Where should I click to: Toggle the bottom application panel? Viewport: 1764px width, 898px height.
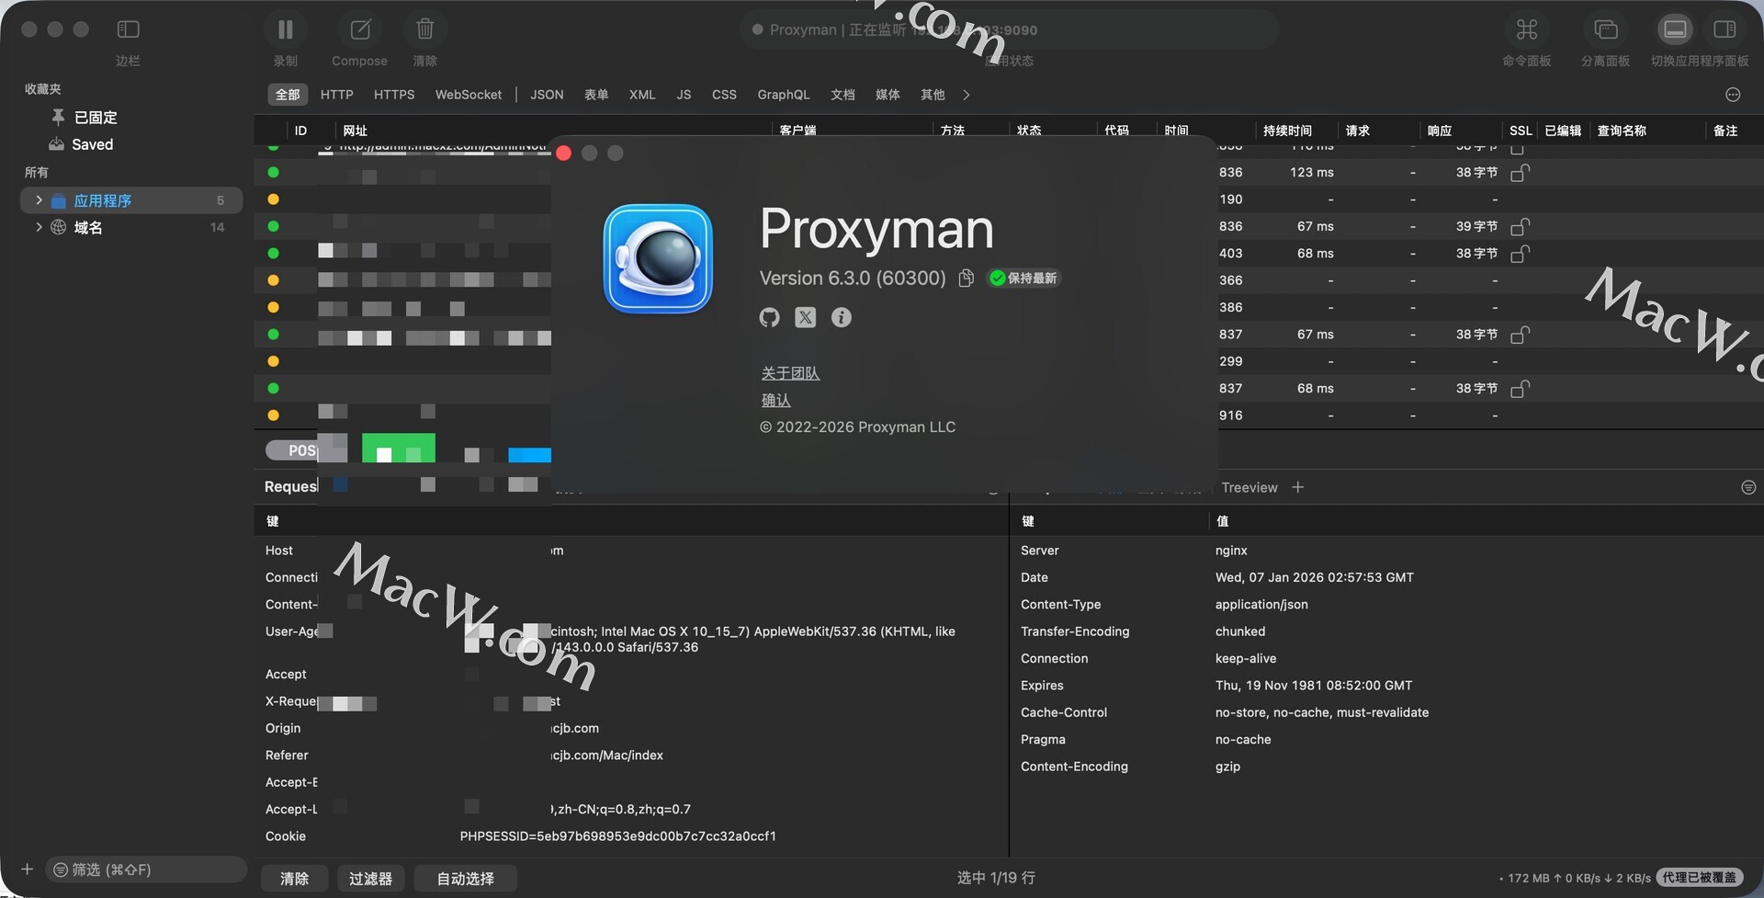coord(1674,30)
